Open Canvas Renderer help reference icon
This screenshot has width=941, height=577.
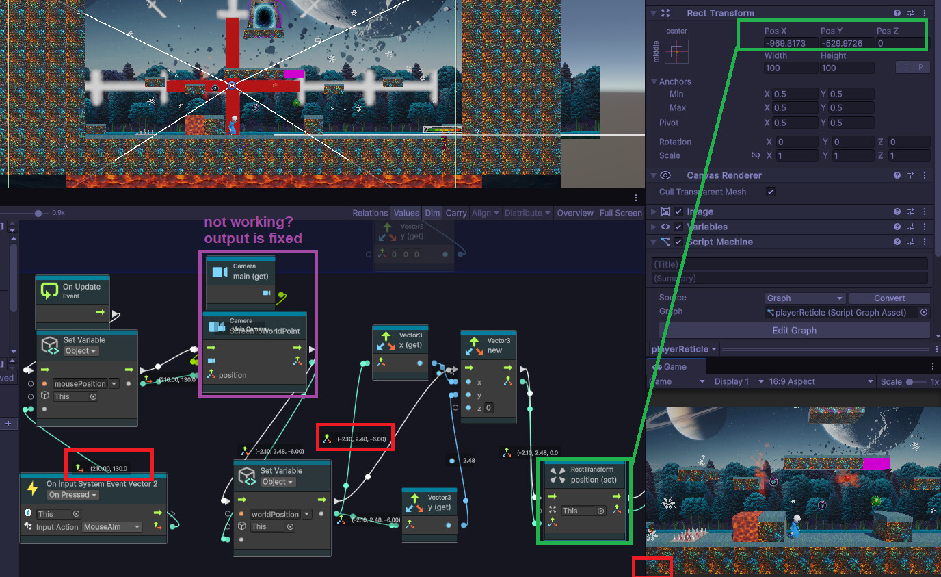(x=897, y=175)
